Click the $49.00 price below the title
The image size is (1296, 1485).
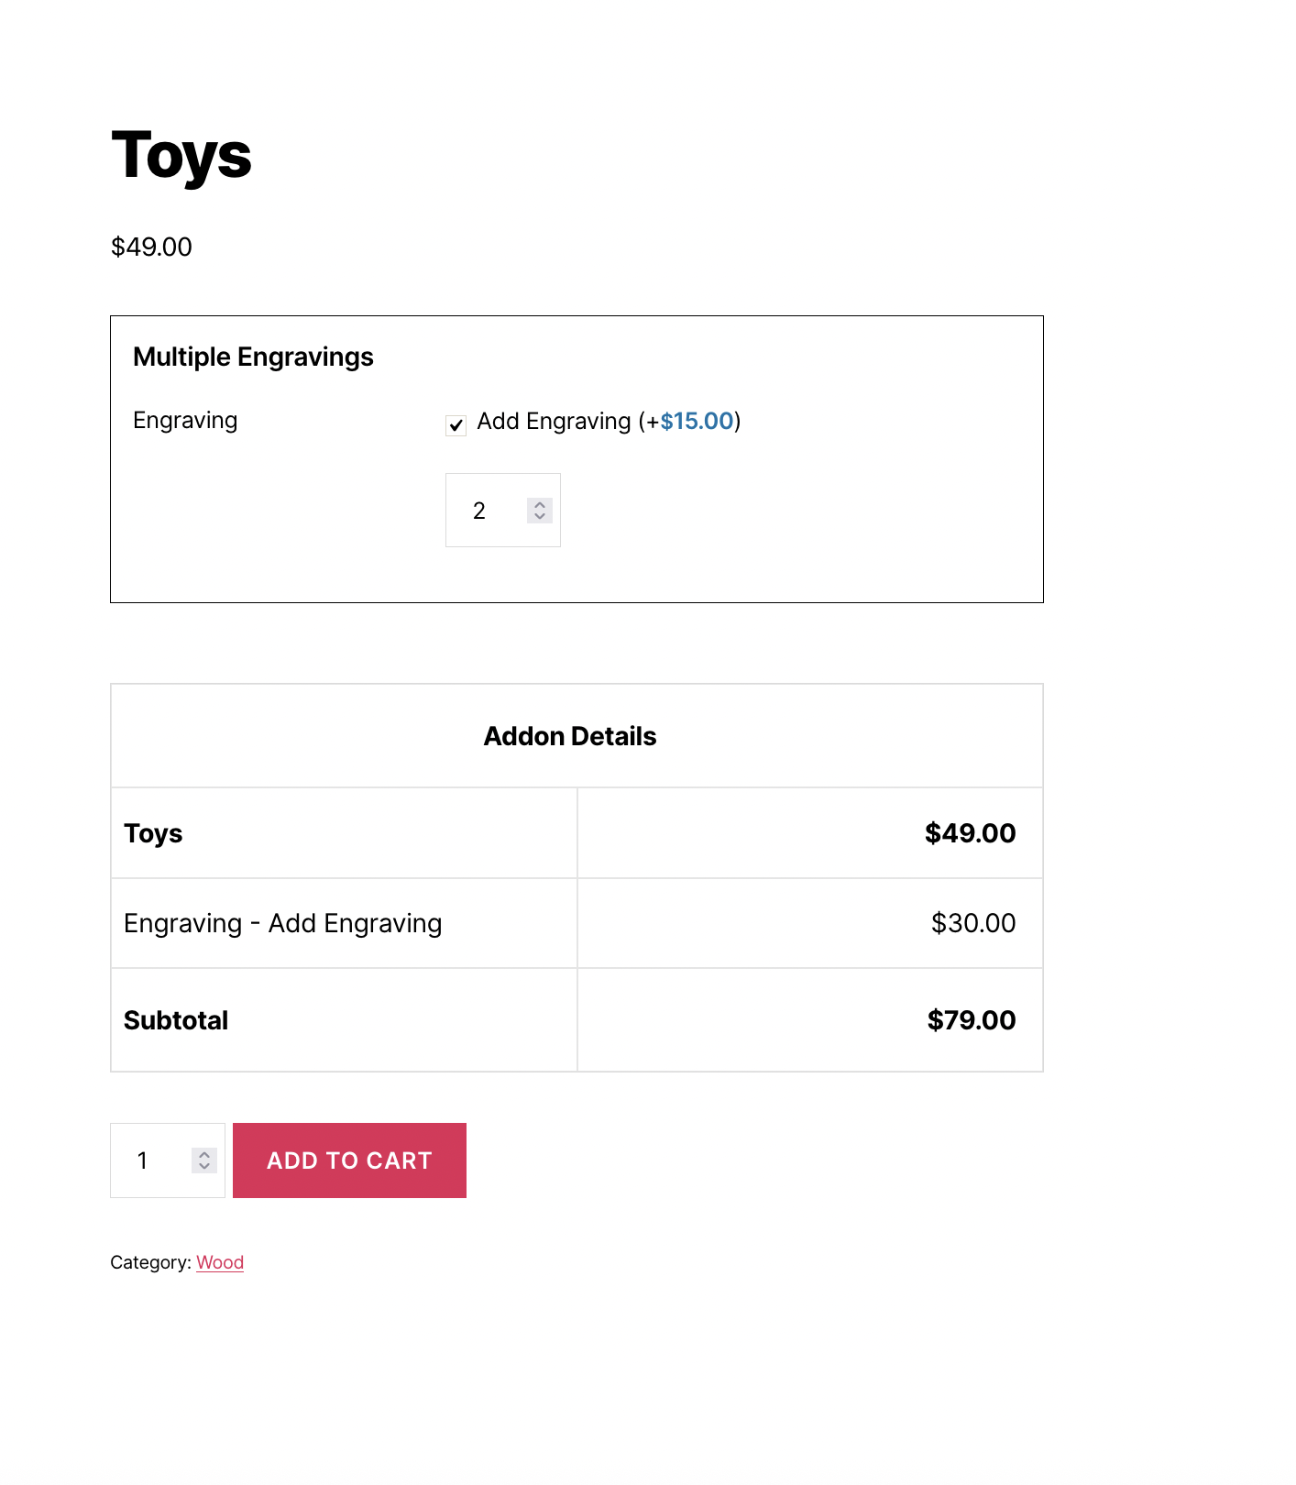[151, 247]
